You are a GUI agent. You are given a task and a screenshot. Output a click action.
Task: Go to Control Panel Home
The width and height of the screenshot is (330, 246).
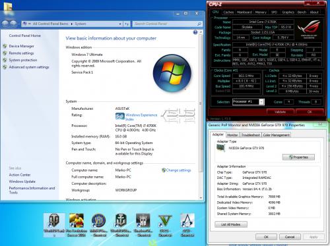[x=24, y=36]
